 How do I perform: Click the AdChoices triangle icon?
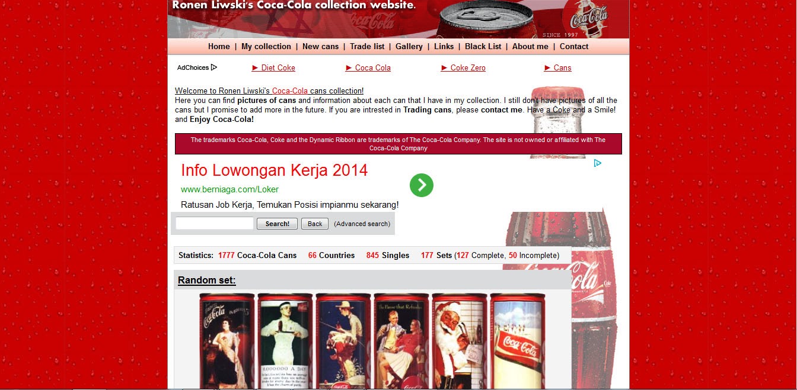[214, 67]
